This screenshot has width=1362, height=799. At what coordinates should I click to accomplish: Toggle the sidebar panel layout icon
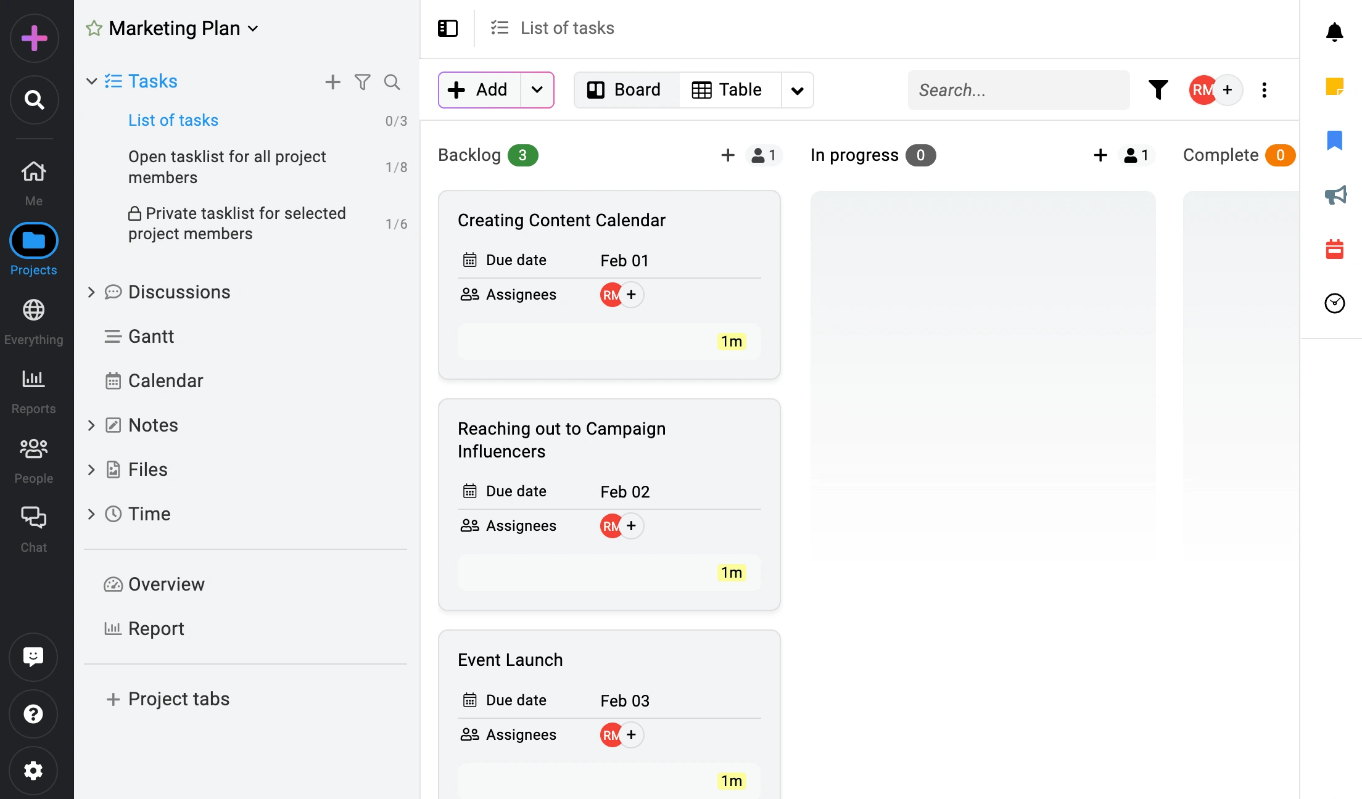click(x=448, y=28)
